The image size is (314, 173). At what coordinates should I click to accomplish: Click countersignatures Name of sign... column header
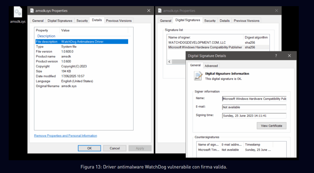tap(208, 144)
